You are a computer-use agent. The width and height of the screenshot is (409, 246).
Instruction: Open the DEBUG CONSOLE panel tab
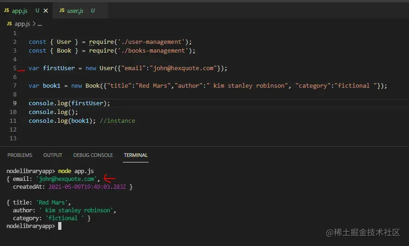(93, 155)
